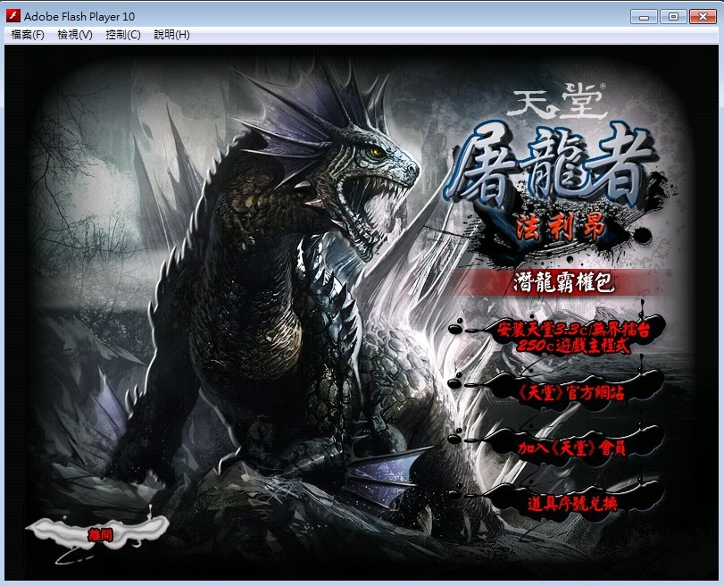Click the 天堂 logo text at top
This screenshot has height=586, width=724.
[x=557, y=103]
